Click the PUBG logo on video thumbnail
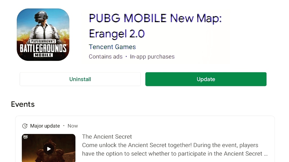 click(25, 137)
